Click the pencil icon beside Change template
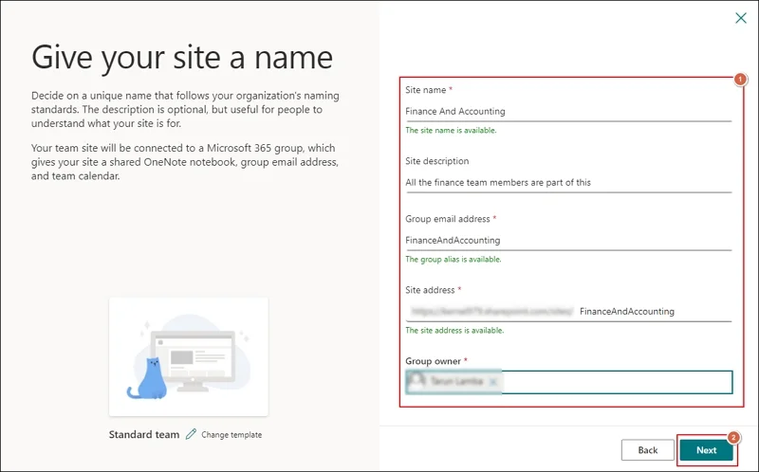Viewport: 759px width, 472px height. click(x=192, y=434)
